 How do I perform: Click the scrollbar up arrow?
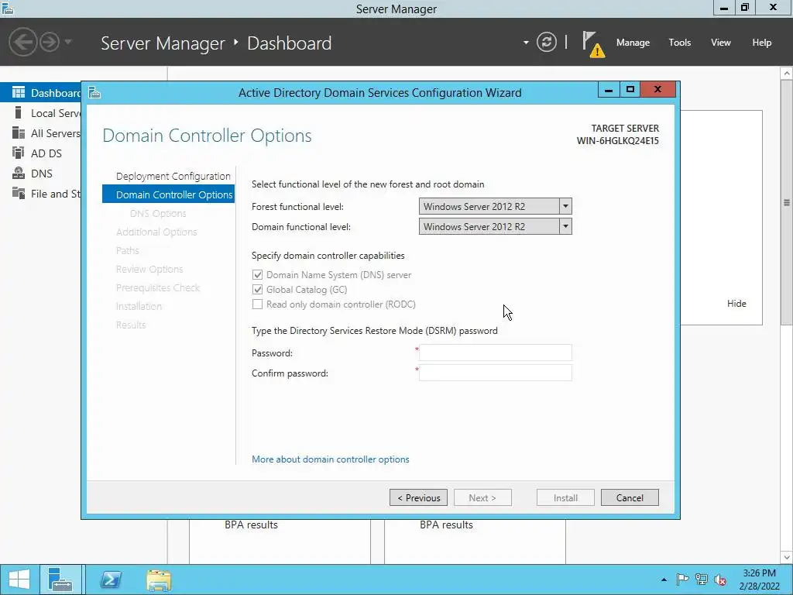click(x=787, y=74)
